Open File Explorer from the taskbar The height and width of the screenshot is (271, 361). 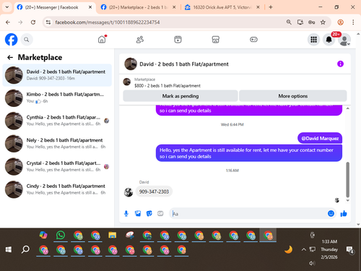coord(113,235)
